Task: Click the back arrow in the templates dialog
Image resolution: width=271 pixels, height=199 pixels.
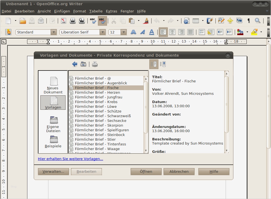Action: point(75,64)
